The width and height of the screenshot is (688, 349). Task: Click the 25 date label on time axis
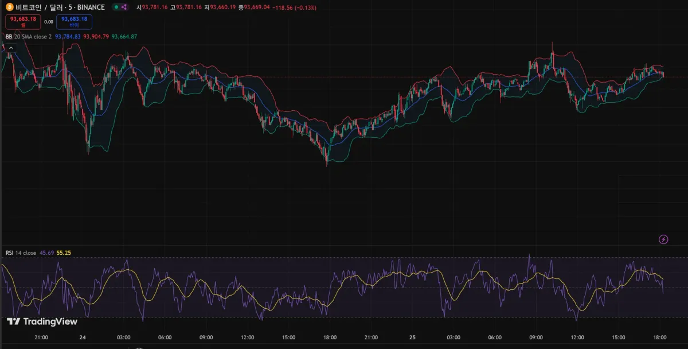(412, 338)
